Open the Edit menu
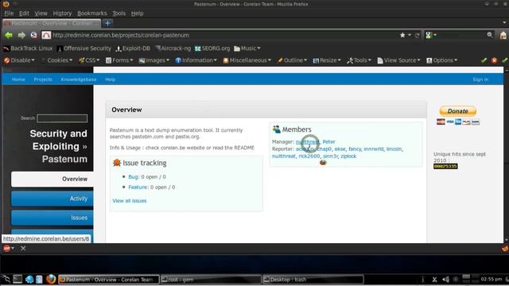Screen dimensions: 509x286 pyautogui.click(x=24, y=14)
